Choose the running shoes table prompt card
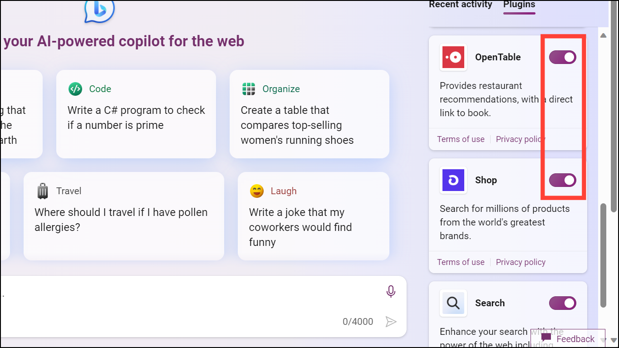The width and height of the screenshot is (619, 348). click(x=309, y=114)
